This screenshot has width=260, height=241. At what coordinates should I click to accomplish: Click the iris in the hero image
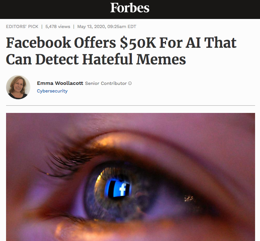pos(119,191)
